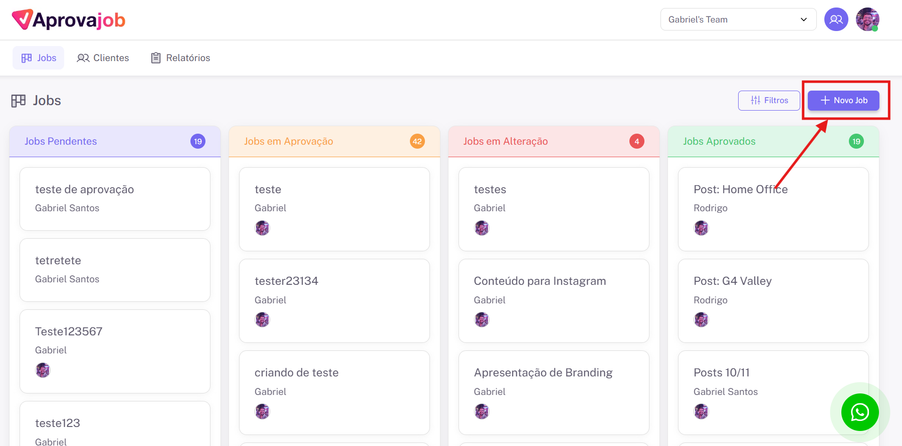Open the user profile avatar menu
The height and width of the screenshot is (446, 902).
tap(867, 20)
